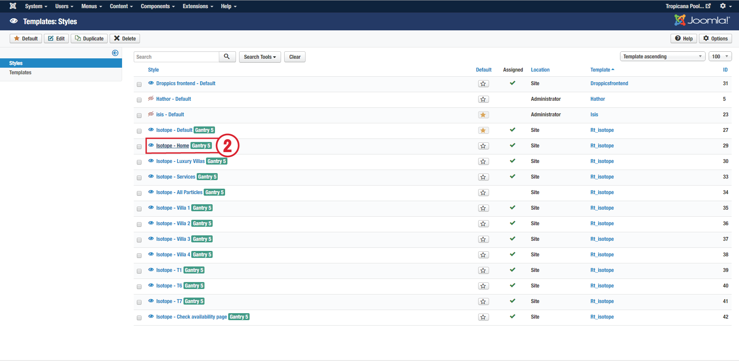Screen dimensions: 739x361
Task: Click the gold default star for isis - Default
Action: [483, 115]
